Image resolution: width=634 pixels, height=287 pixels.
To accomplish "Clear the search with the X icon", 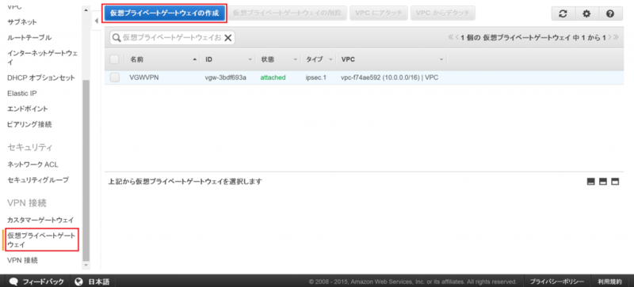I will click(227, 37).
